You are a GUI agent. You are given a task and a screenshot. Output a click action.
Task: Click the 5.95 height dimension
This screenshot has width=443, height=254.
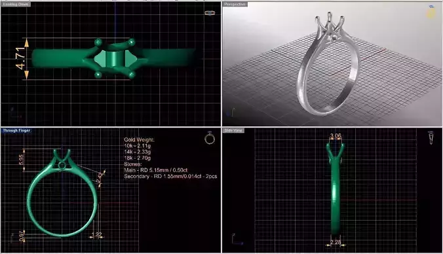pos(21,160)
